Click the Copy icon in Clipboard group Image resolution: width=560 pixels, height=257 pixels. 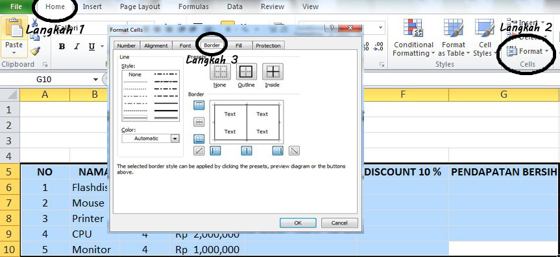point(35,36)
